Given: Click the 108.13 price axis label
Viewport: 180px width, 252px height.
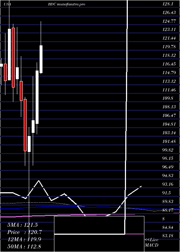Looking at the screenshot, I should point(169,107).
